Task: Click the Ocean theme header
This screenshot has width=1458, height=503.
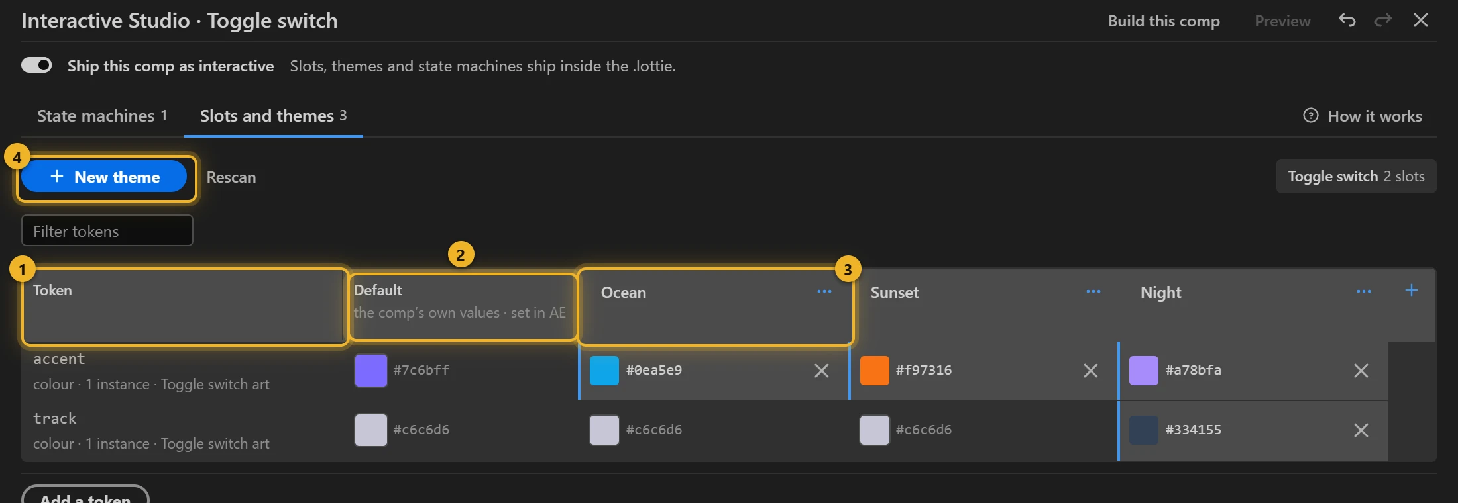Action: [x=624, y=293]
